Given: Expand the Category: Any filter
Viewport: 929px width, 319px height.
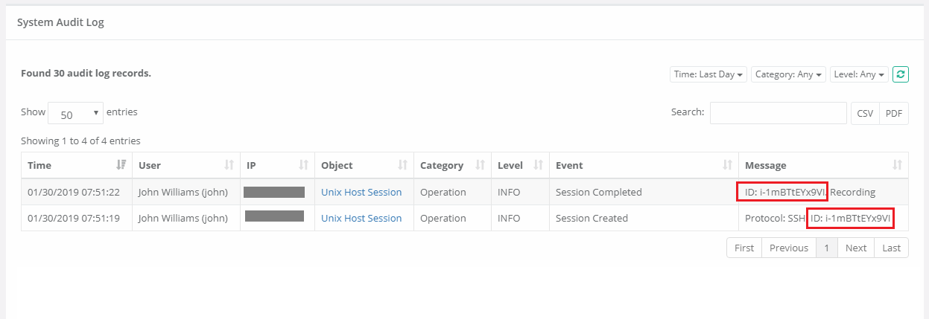Looking at the screenshot, I should tap(788, 74).
